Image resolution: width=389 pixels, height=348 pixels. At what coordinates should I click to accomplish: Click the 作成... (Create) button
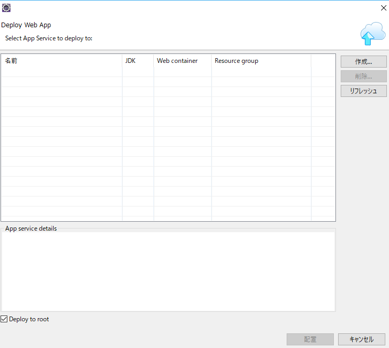pos(363,62)
